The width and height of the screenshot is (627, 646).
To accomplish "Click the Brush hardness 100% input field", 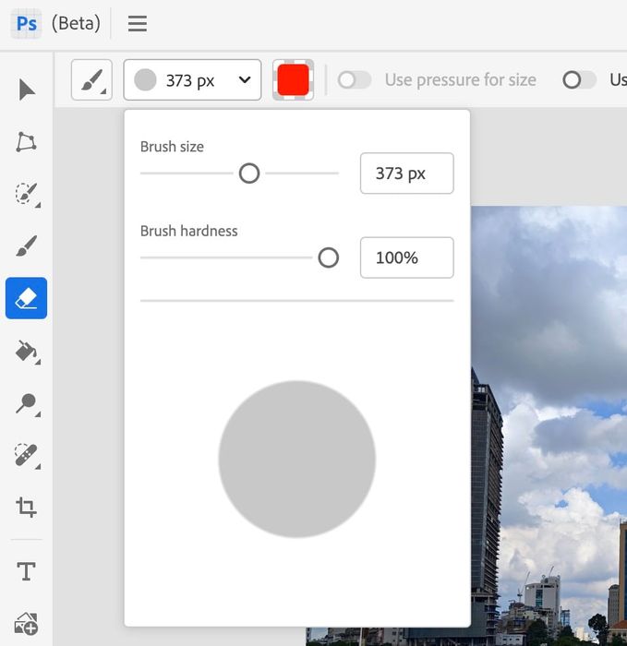I will (x=406, y=257).
